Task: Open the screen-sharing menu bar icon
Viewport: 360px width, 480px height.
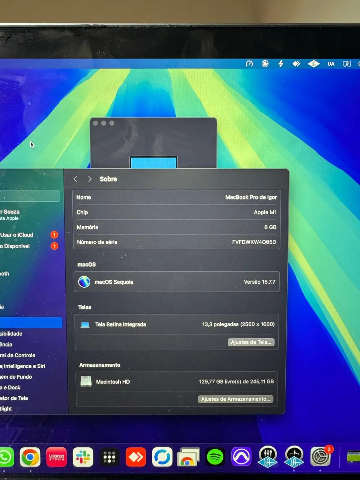Action: [347, 64]
